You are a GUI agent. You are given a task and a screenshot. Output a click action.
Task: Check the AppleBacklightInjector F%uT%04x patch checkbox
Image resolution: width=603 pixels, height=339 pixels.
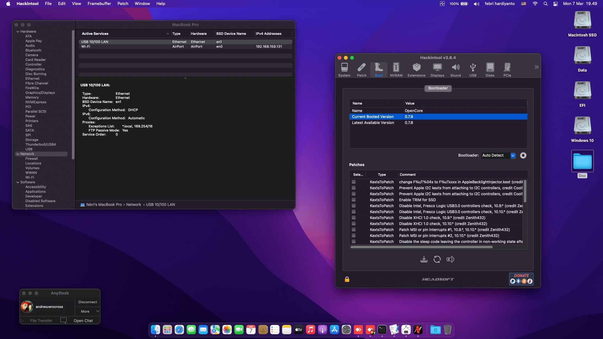[354, 182]
